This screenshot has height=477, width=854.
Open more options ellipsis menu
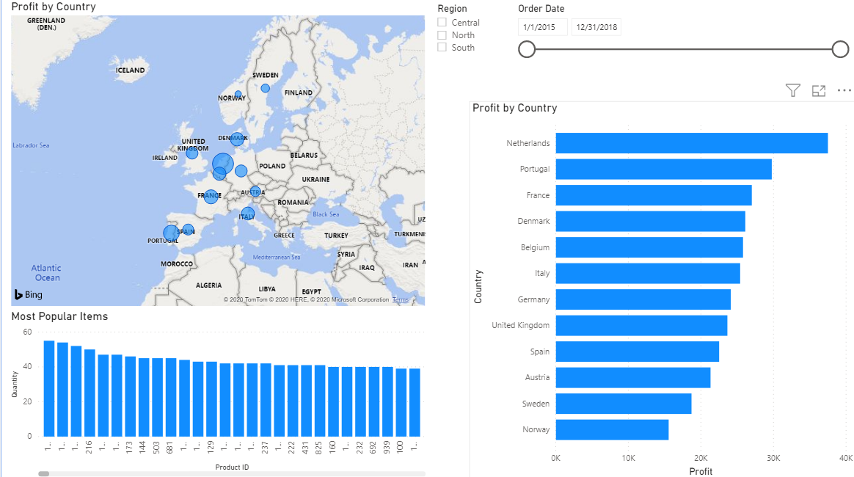[x=844, y=90]
